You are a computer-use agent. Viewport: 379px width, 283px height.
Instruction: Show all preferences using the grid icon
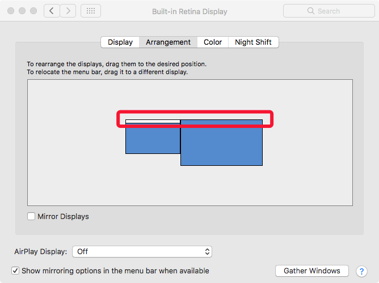[91, 11]
